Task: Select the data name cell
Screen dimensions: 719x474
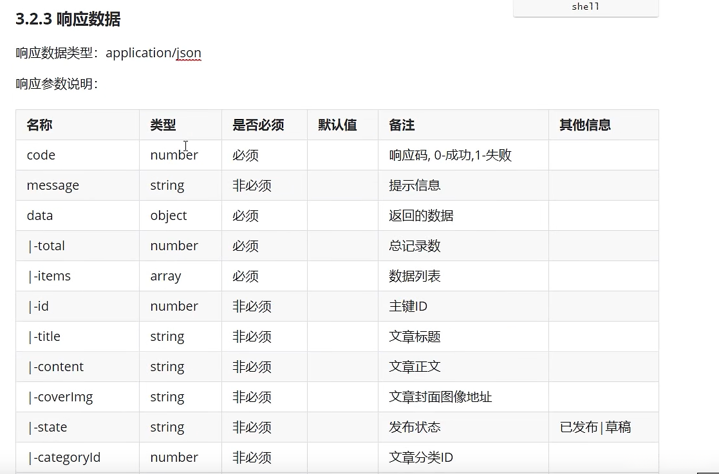Action: [77, 215]
